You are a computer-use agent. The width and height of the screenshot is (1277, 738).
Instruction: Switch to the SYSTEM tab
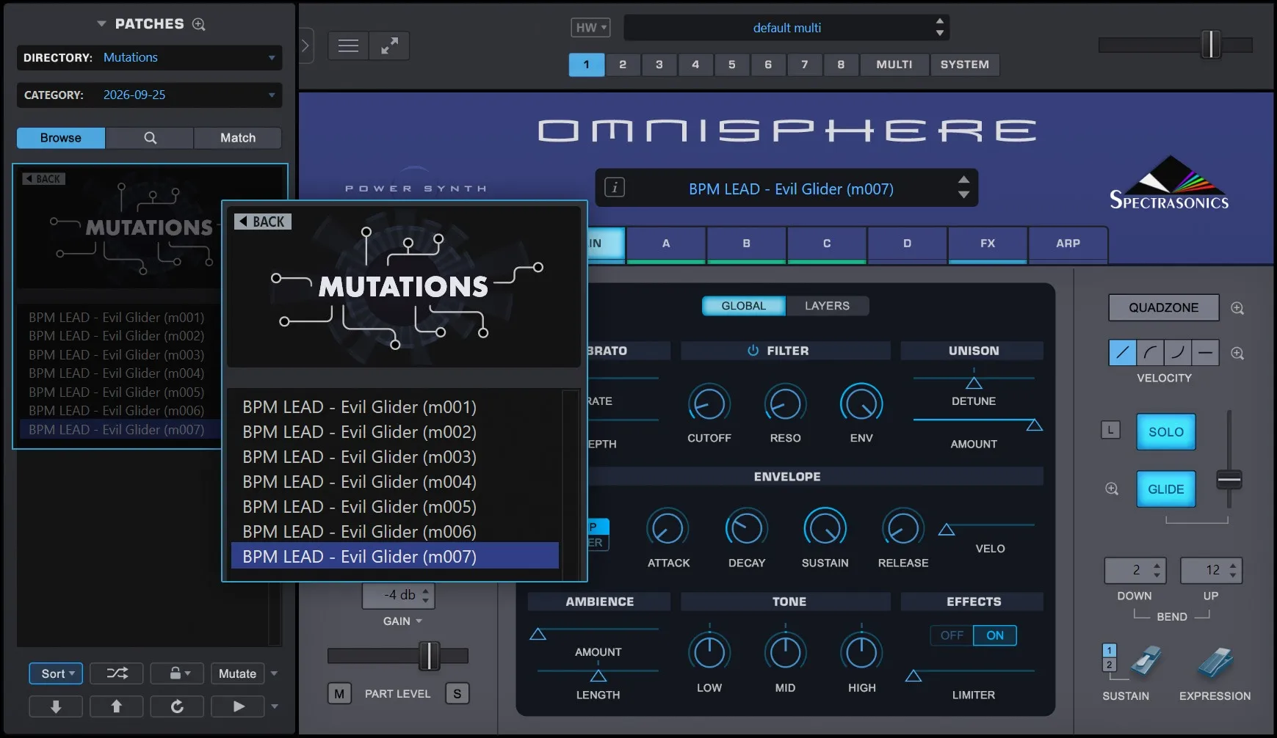click(965, 65)
